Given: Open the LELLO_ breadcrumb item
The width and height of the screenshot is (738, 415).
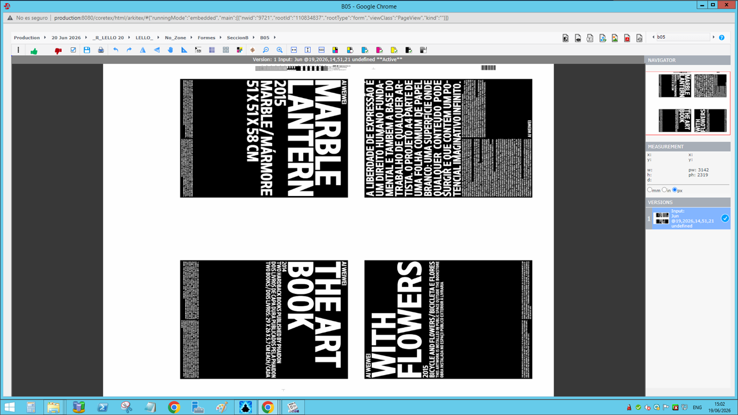Looking at the screenshot, I should 144,37.
